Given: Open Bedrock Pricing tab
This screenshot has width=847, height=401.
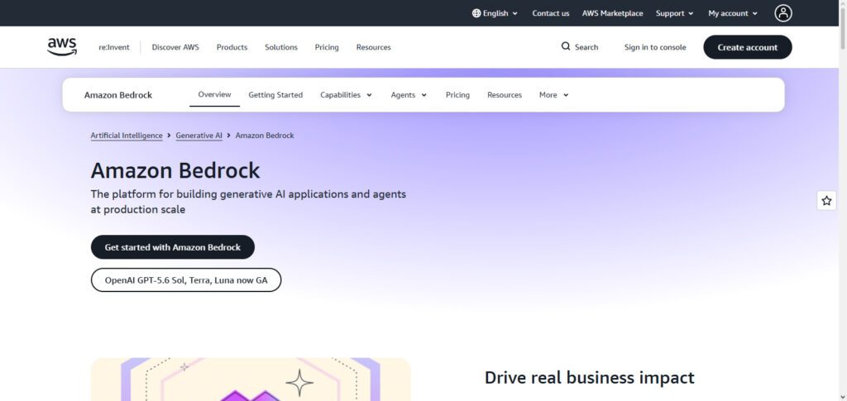Looking at the screenshot, I should click(457, 95).
